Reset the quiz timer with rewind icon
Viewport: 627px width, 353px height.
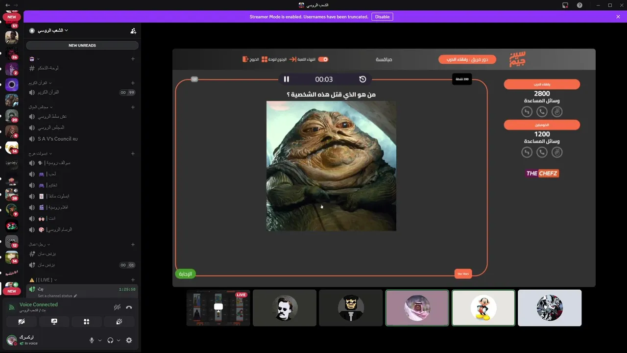pos(362,79)
